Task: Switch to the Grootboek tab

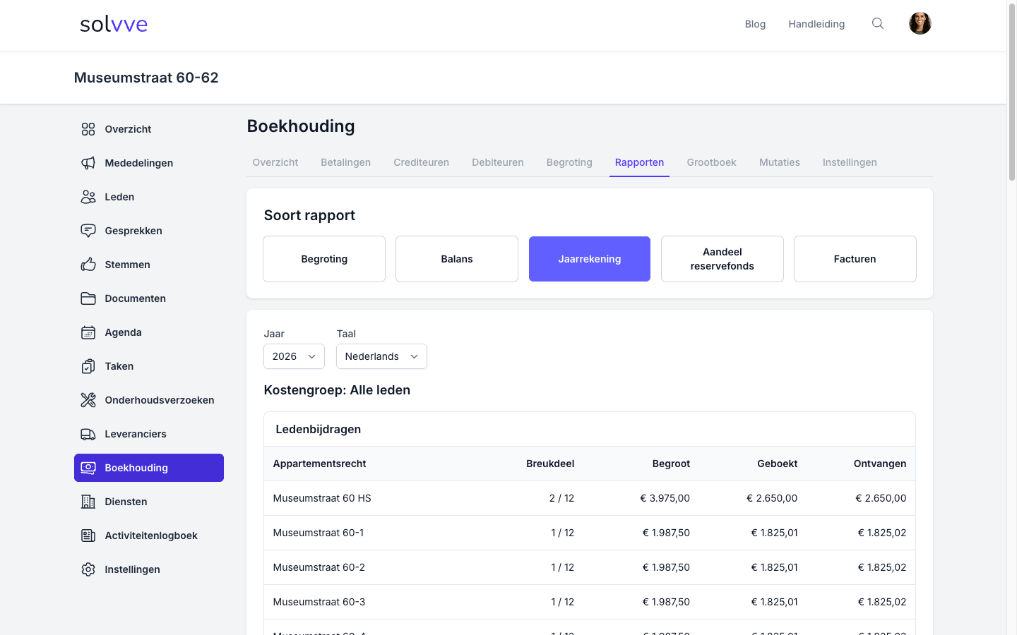Action: (711, 162)
